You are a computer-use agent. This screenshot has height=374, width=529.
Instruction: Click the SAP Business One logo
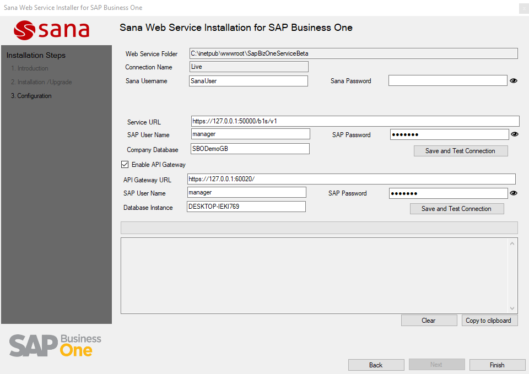(x=55, y=345)
